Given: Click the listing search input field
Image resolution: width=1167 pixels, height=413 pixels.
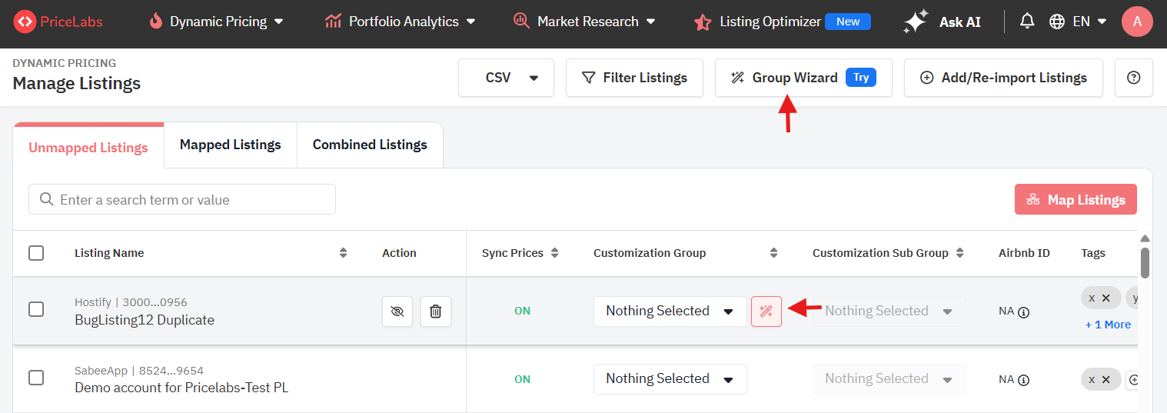Looking at the screenshot, I should (182, 200).
